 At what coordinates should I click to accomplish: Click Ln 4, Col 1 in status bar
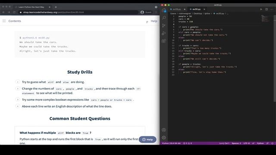pyautogui.click(x=224, y=143)
